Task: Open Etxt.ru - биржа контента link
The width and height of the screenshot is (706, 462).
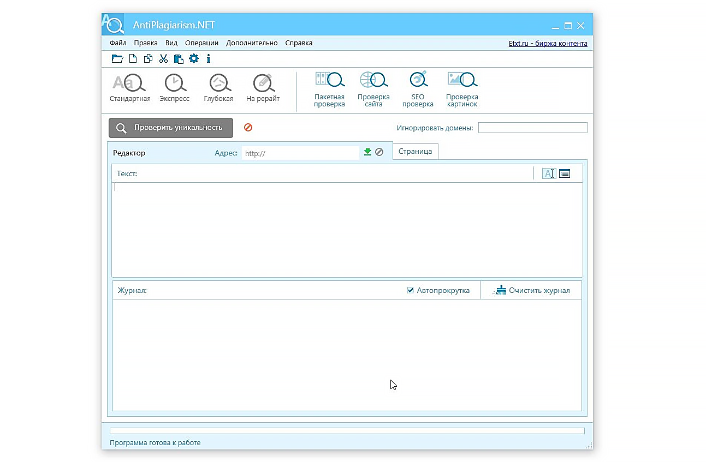Action: point(548,44)
